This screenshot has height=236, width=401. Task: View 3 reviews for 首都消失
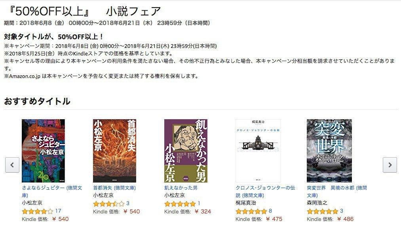click(128, 204)
